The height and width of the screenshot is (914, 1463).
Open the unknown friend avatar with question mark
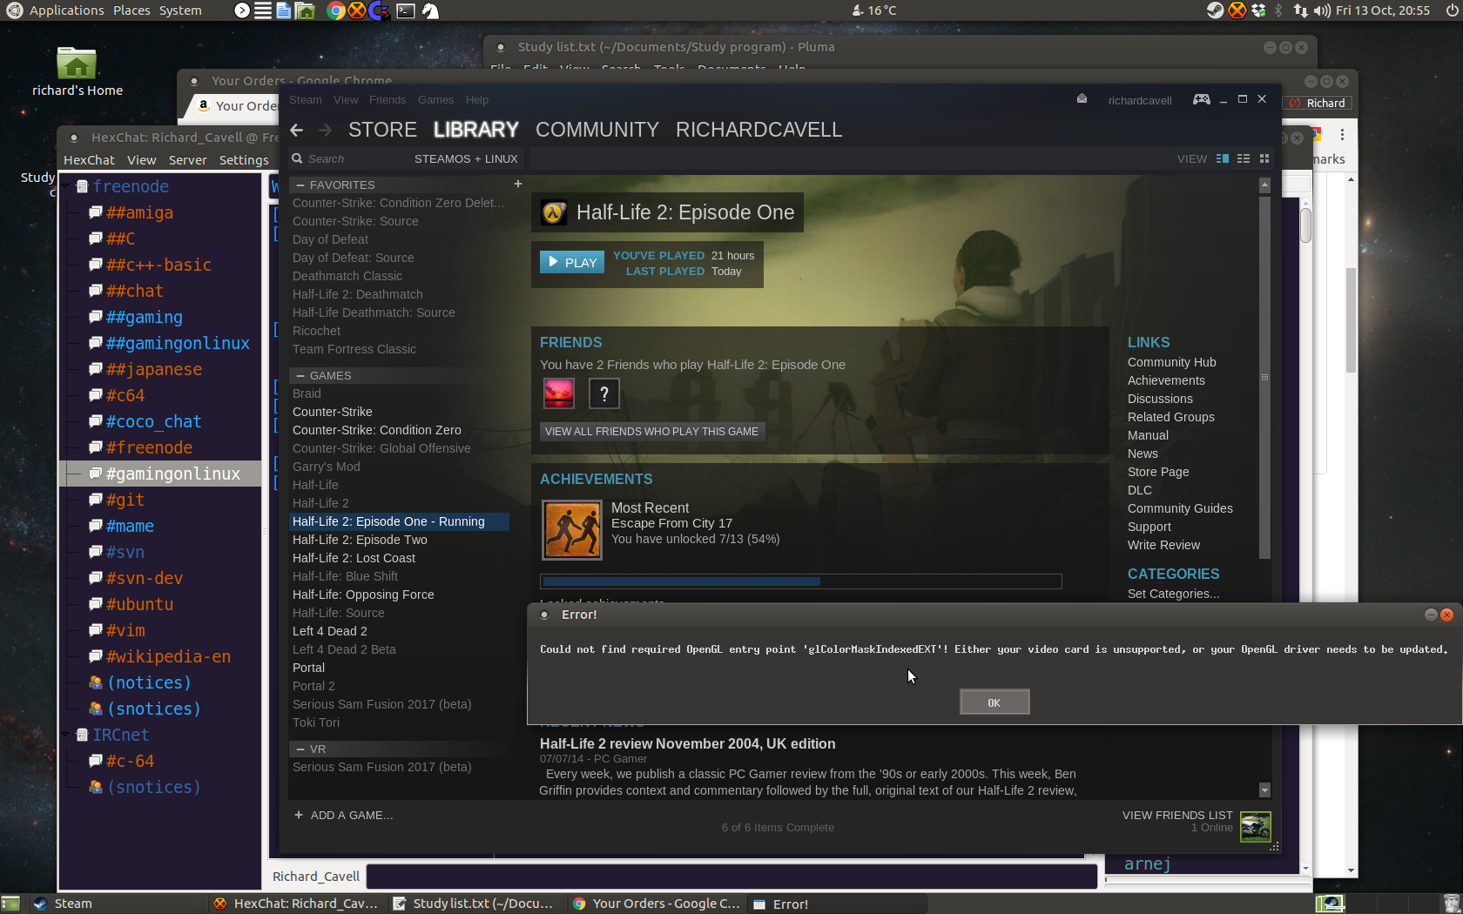[x=604, y=393]
